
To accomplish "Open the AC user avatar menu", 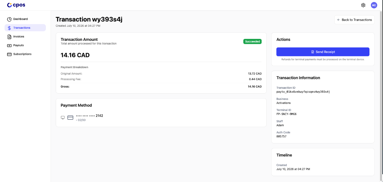I will pyautogui.click(x=374, y=5).
